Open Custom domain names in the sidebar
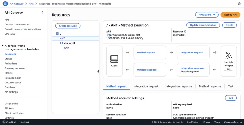244x125 pixels. 17,24
